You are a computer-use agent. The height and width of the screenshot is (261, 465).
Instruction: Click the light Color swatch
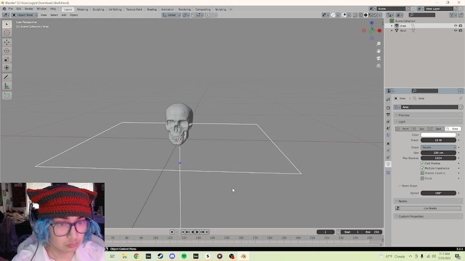tap(439, 135)
